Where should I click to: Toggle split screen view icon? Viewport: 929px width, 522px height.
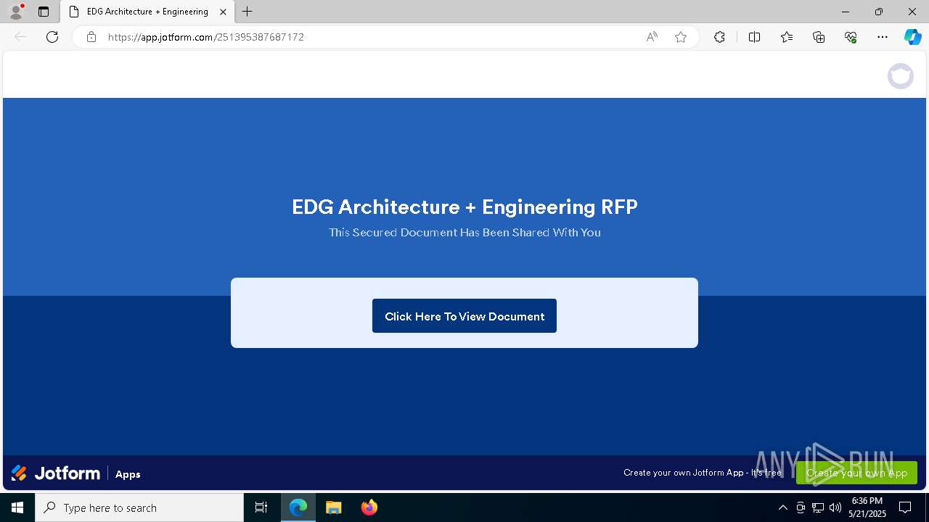point(754,37)
